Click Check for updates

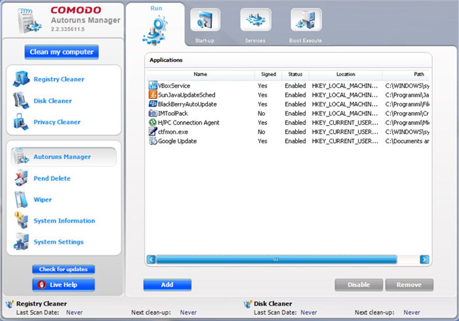(x=63, y=269)
